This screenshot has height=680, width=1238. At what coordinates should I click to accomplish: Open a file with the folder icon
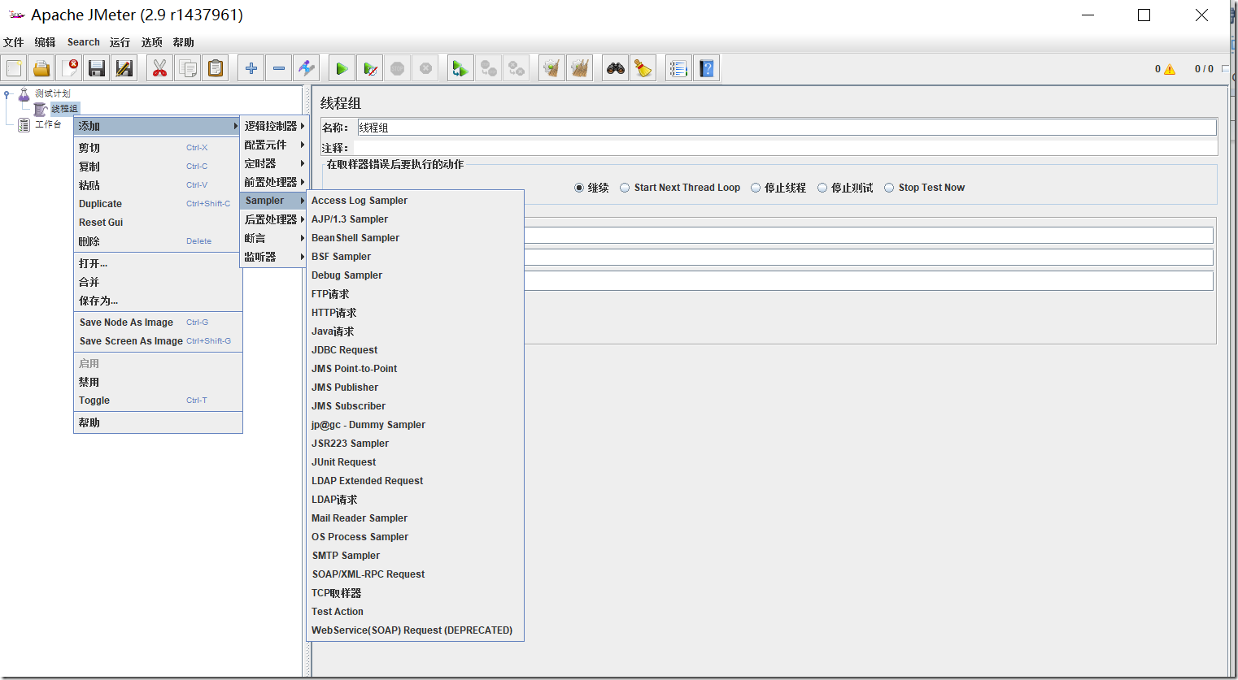click(x=41, y=68)
